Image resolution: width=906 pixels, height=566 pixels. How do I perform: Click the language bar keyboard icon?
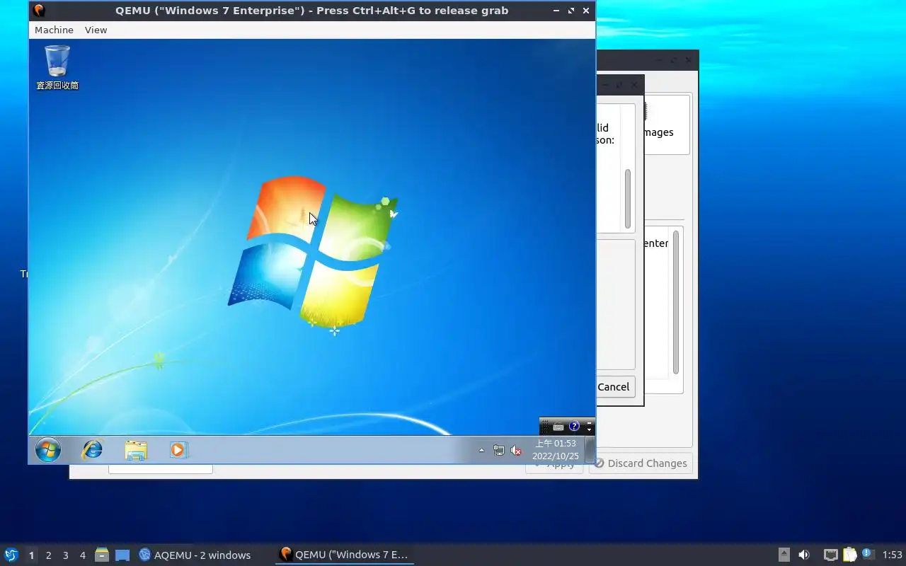pyautogui.click(x=558, y=427)
